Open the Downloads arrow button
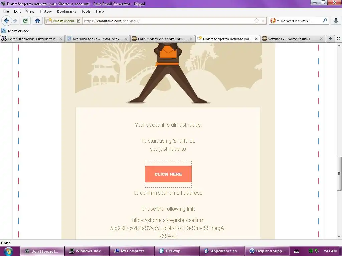The image size is (342, 256). tap(336, 21)
